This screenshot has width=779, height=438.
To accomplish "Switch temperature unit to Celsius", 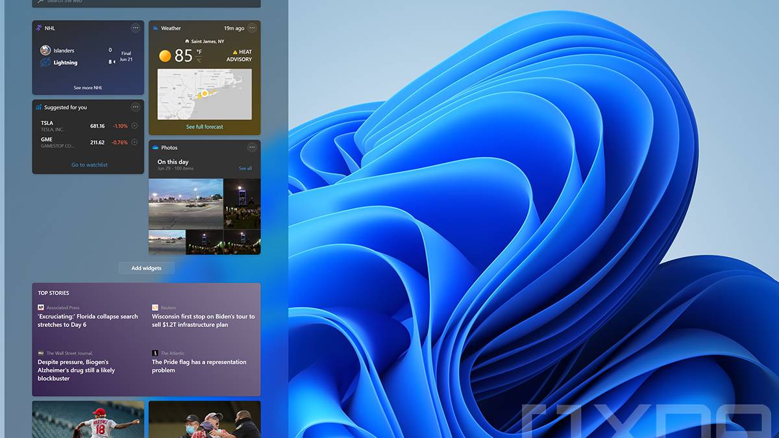I will [199, 60].
